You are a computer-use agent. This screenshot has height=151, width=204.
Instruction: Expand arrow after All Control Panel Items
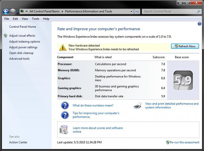click(63, 11)
